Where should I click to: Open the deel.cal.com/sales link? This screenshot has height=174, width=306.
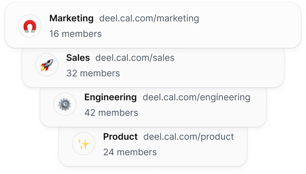pos(135,58)
